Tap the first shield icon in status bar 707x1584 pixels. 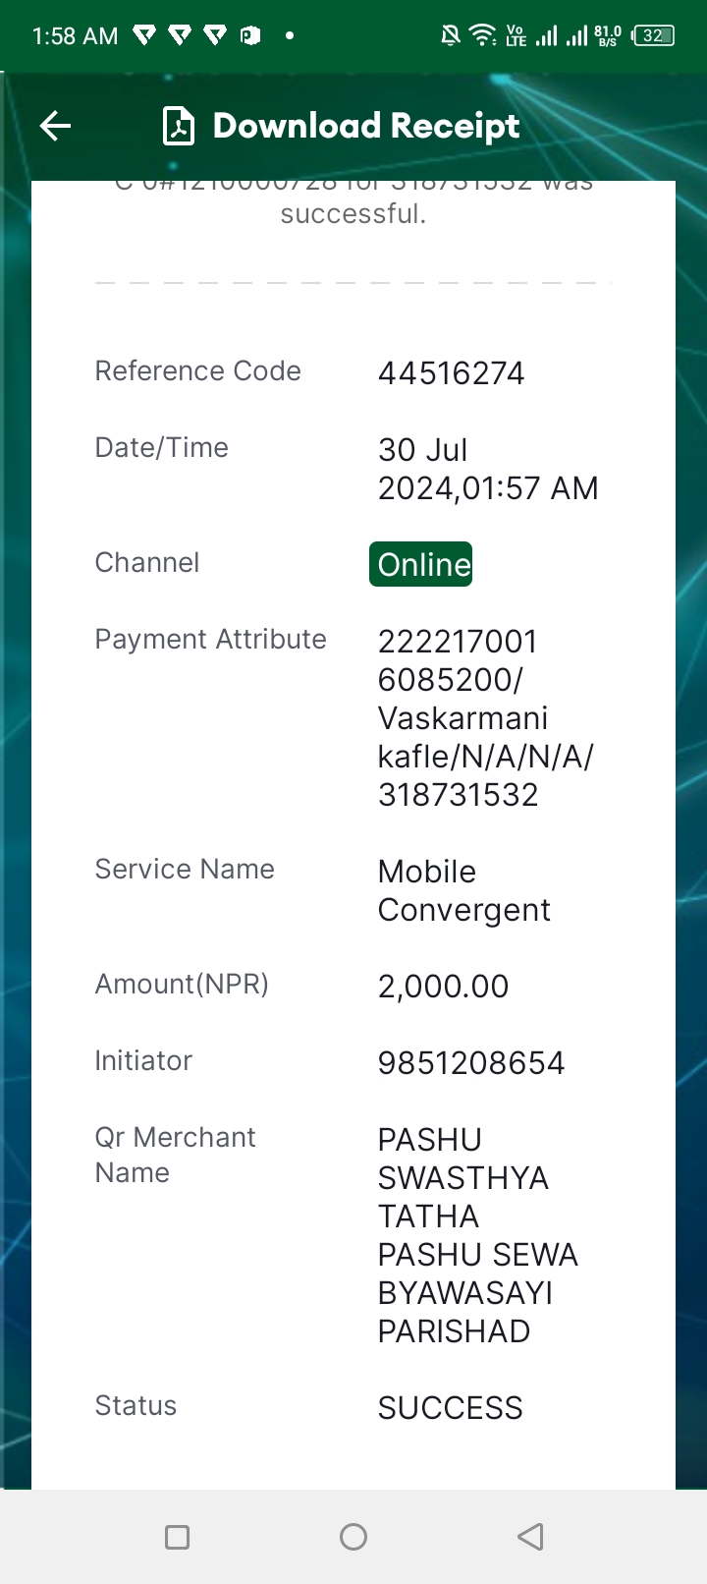click(x=144, y=36)
